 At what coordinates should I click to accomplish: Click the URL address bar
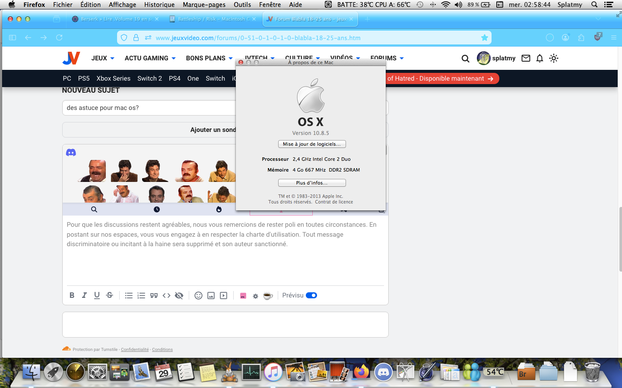tap(304, 38)
